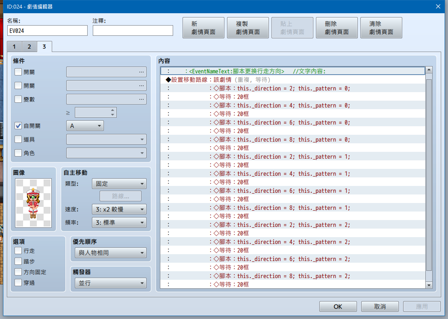Check the 方向固定 option
448x319 pixels.
pos(18,272)
